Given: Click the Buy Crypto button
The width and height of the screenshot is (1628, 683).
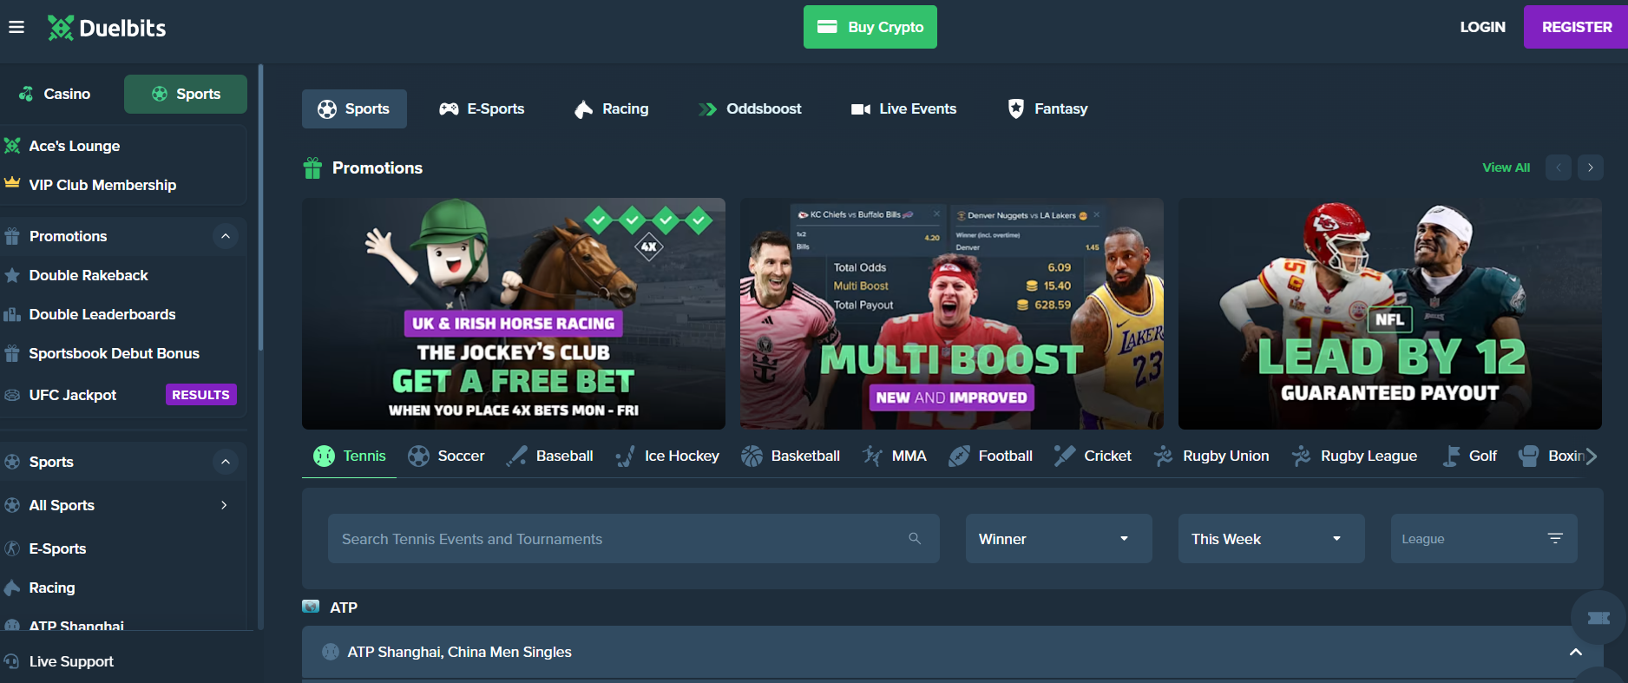Looking at the screenshot, I should coord(870,27).
